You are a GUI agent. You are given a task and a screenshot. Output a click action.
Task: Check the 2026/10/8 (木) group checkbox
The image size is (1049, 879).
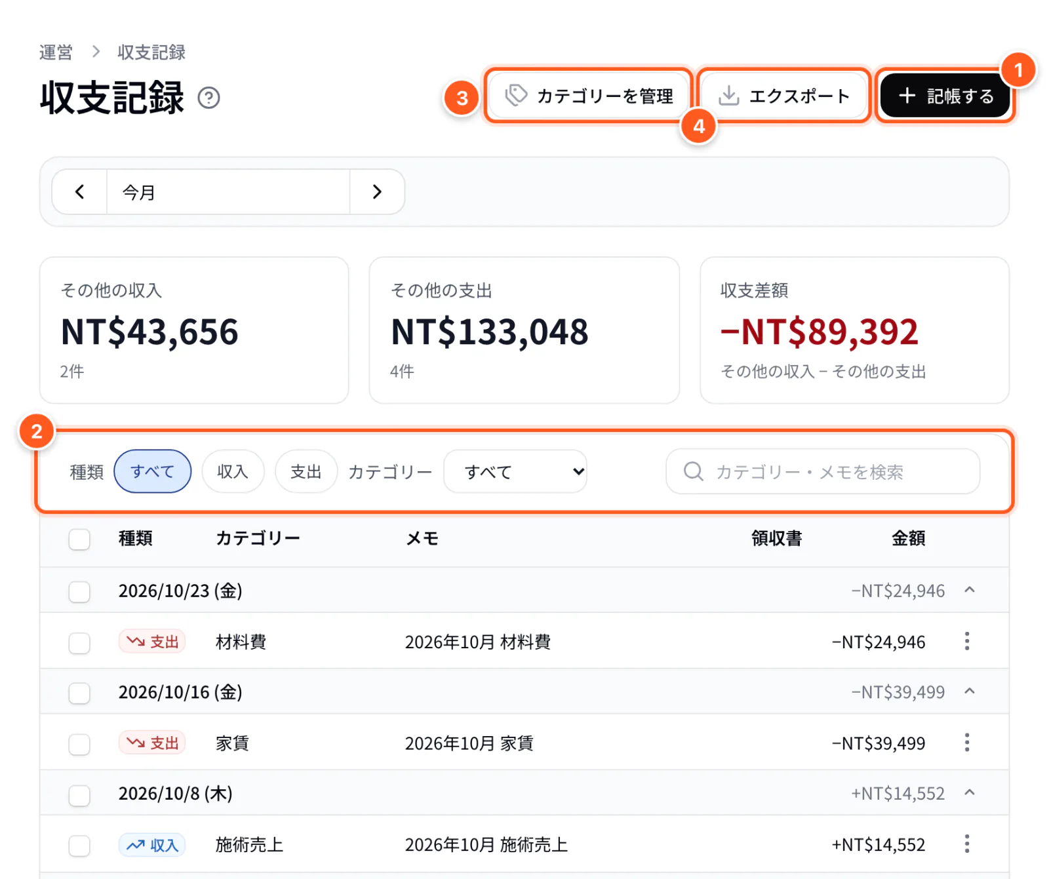point(79,795)
